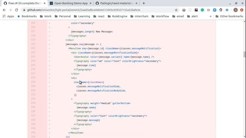Open a new browser tab

coord(144,3)
